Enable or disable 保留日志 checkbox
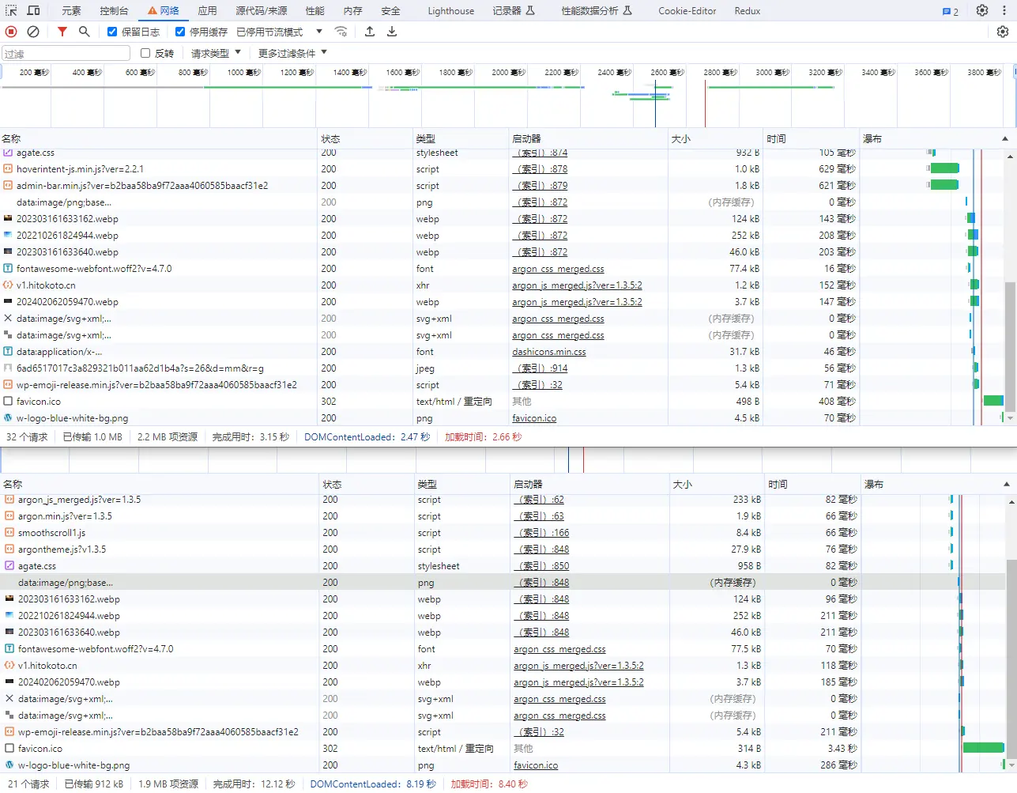Screen dimensions: 1017x793 coord(112,32)
